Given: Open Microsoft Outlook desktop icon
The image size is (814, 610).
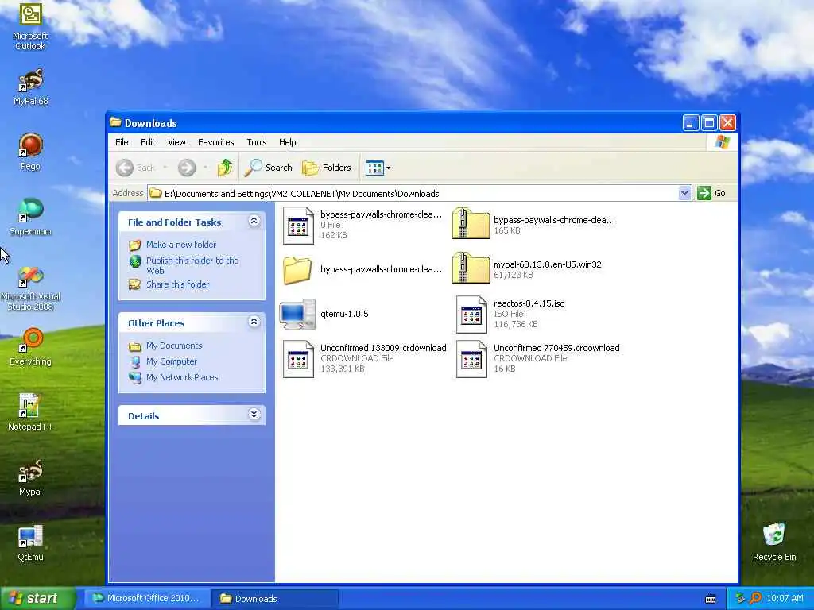Looking at the screenshot, I should pos(30,25).
